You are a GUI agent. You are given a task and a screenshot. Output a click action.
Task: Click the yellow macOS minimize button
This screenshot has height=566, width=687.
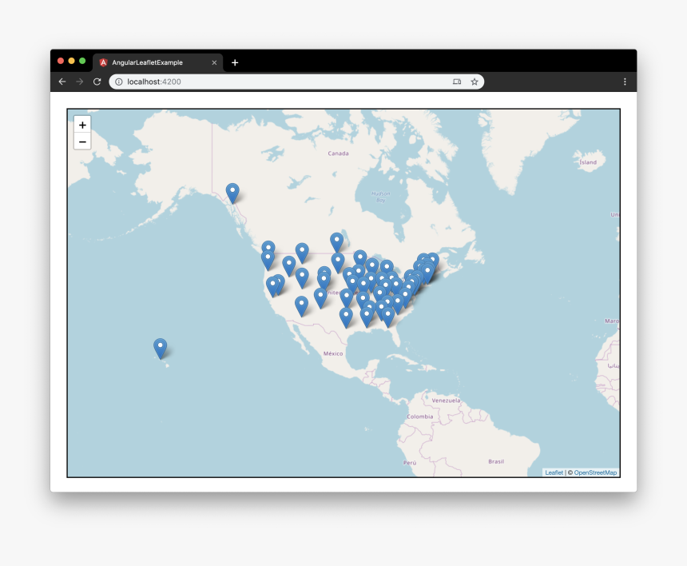[71, 61]
